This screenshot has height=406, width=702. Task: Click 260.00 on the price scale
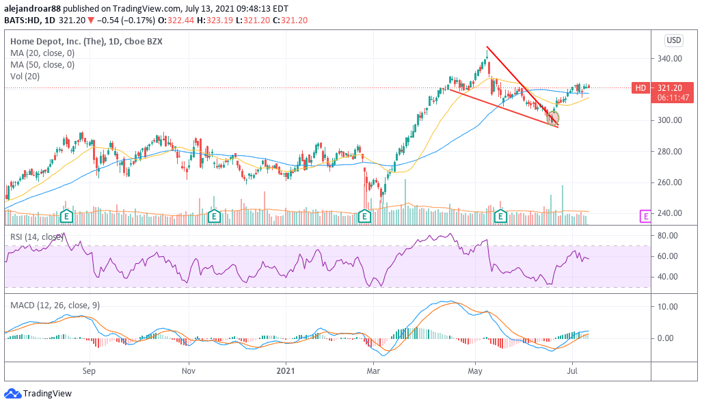point(670,182)
